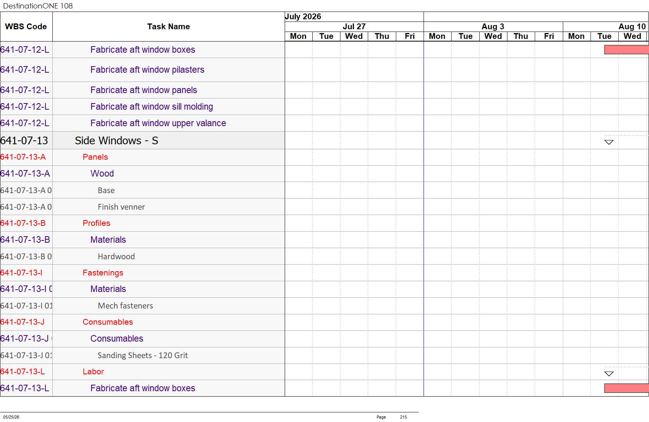This screenshot has height=422, width=649.
Task: Click the July 2026 month header
Action: tap(303, 17)
